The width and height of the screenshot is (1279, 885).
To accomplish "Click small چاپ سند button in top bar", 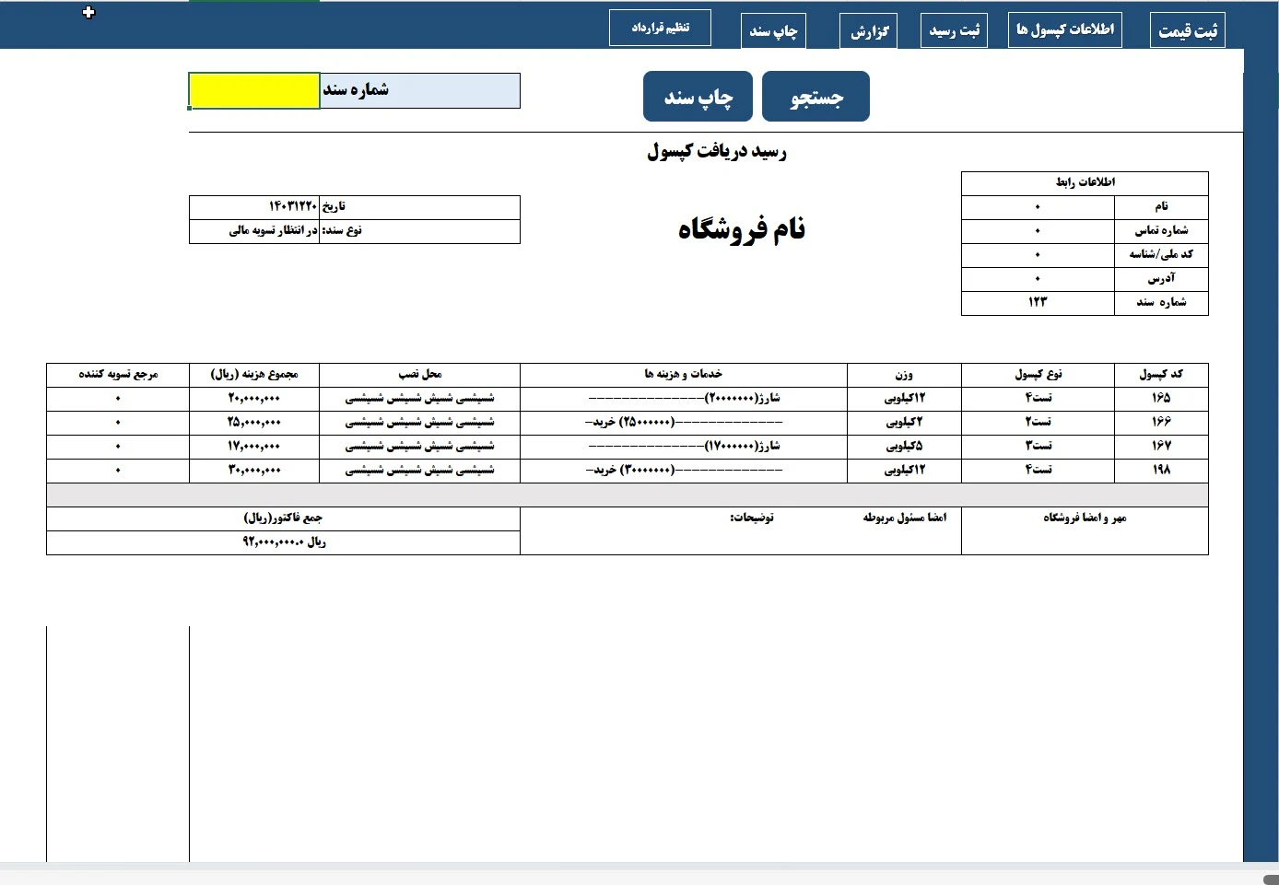I will (773, 31).
